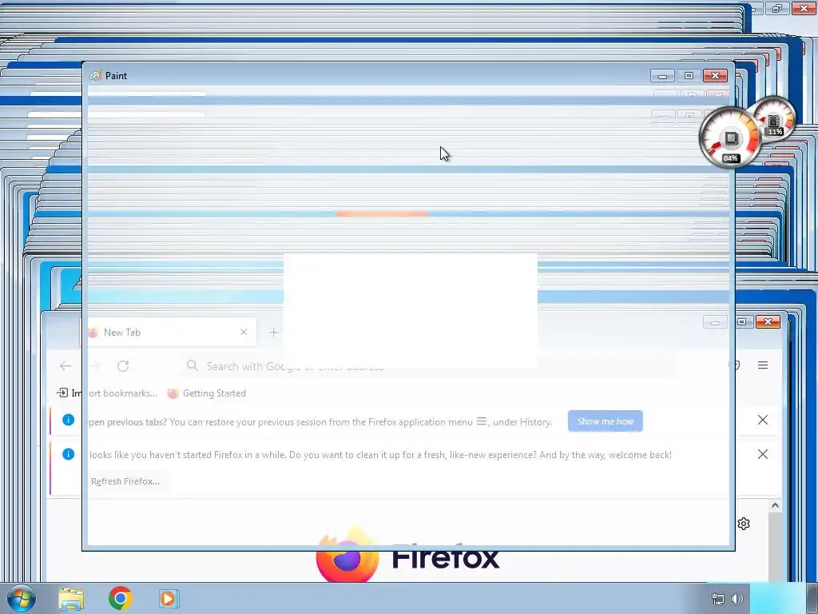Screen dimensions: 818x614
Task: Click the Paint window title icon
Action: point(95,76)
